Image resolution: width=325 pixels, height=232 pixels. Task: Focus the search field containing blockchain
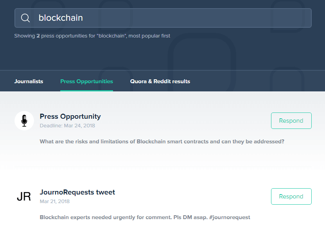click(163, 18)
